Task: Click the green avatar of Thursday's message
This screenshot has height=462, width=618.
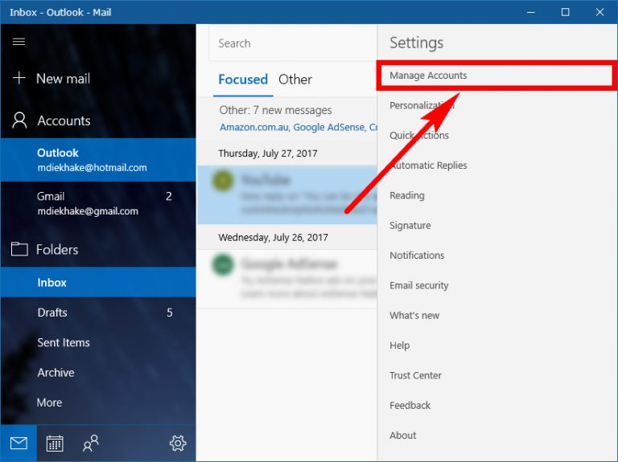Action: coord(223,181)
